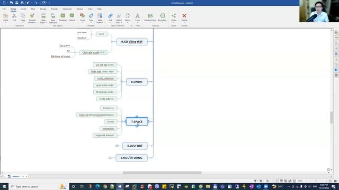The width and height of the screenshot is (339, 190).
Task: Click the Open folder quick access icon
Action: click(11, 3)
